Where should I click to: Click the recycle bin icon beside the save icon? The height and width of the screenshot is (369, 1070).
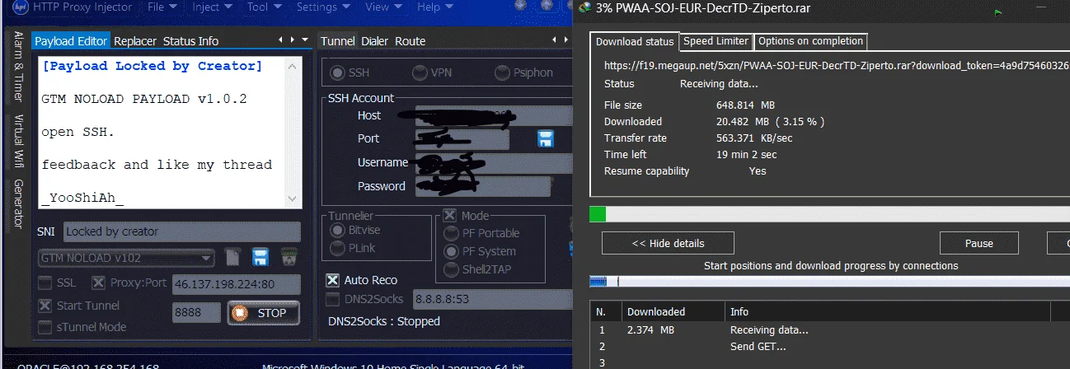coord(289,256)
